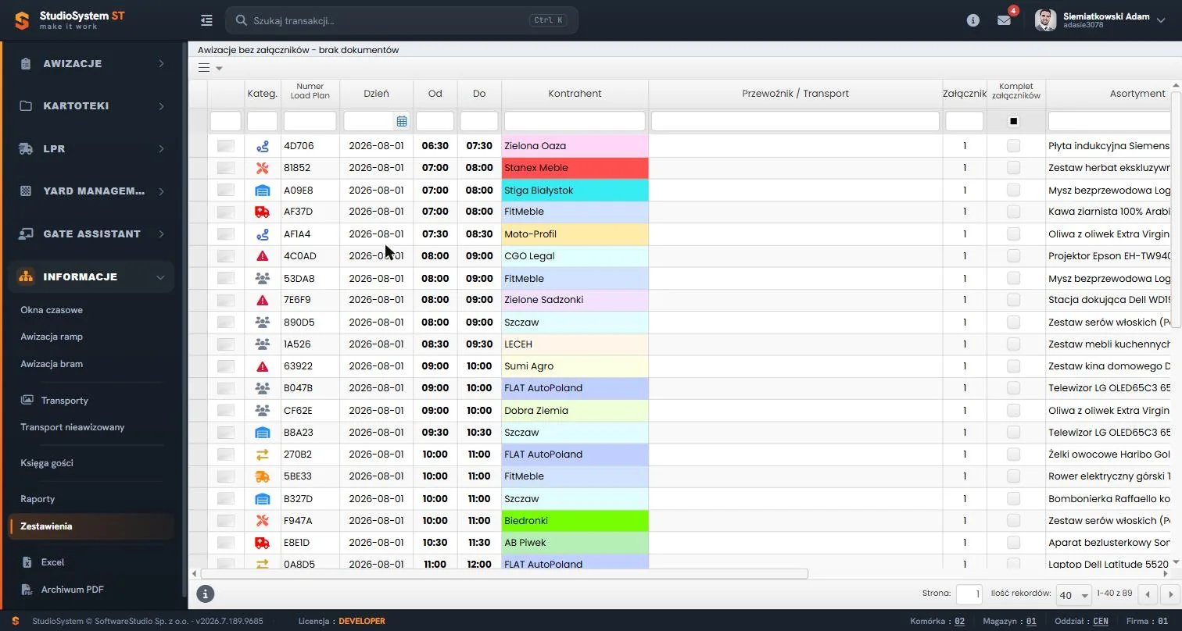Open the Excel export item in the sidebar
The width and height of the screenshot is (1182, 631).
(x=53, y=562)
